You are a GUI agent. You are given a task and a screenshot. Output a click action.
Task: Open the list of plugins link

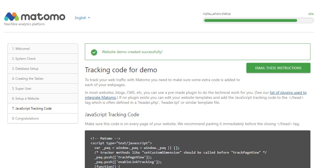pos(288,93)
